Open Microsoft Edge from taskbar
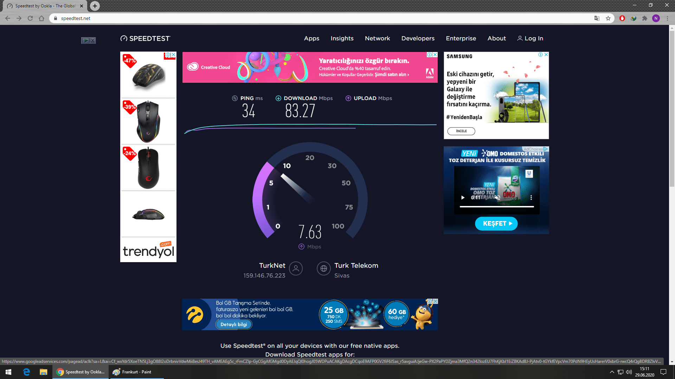This screenshot has height=379, width=675. coord(26,372)
